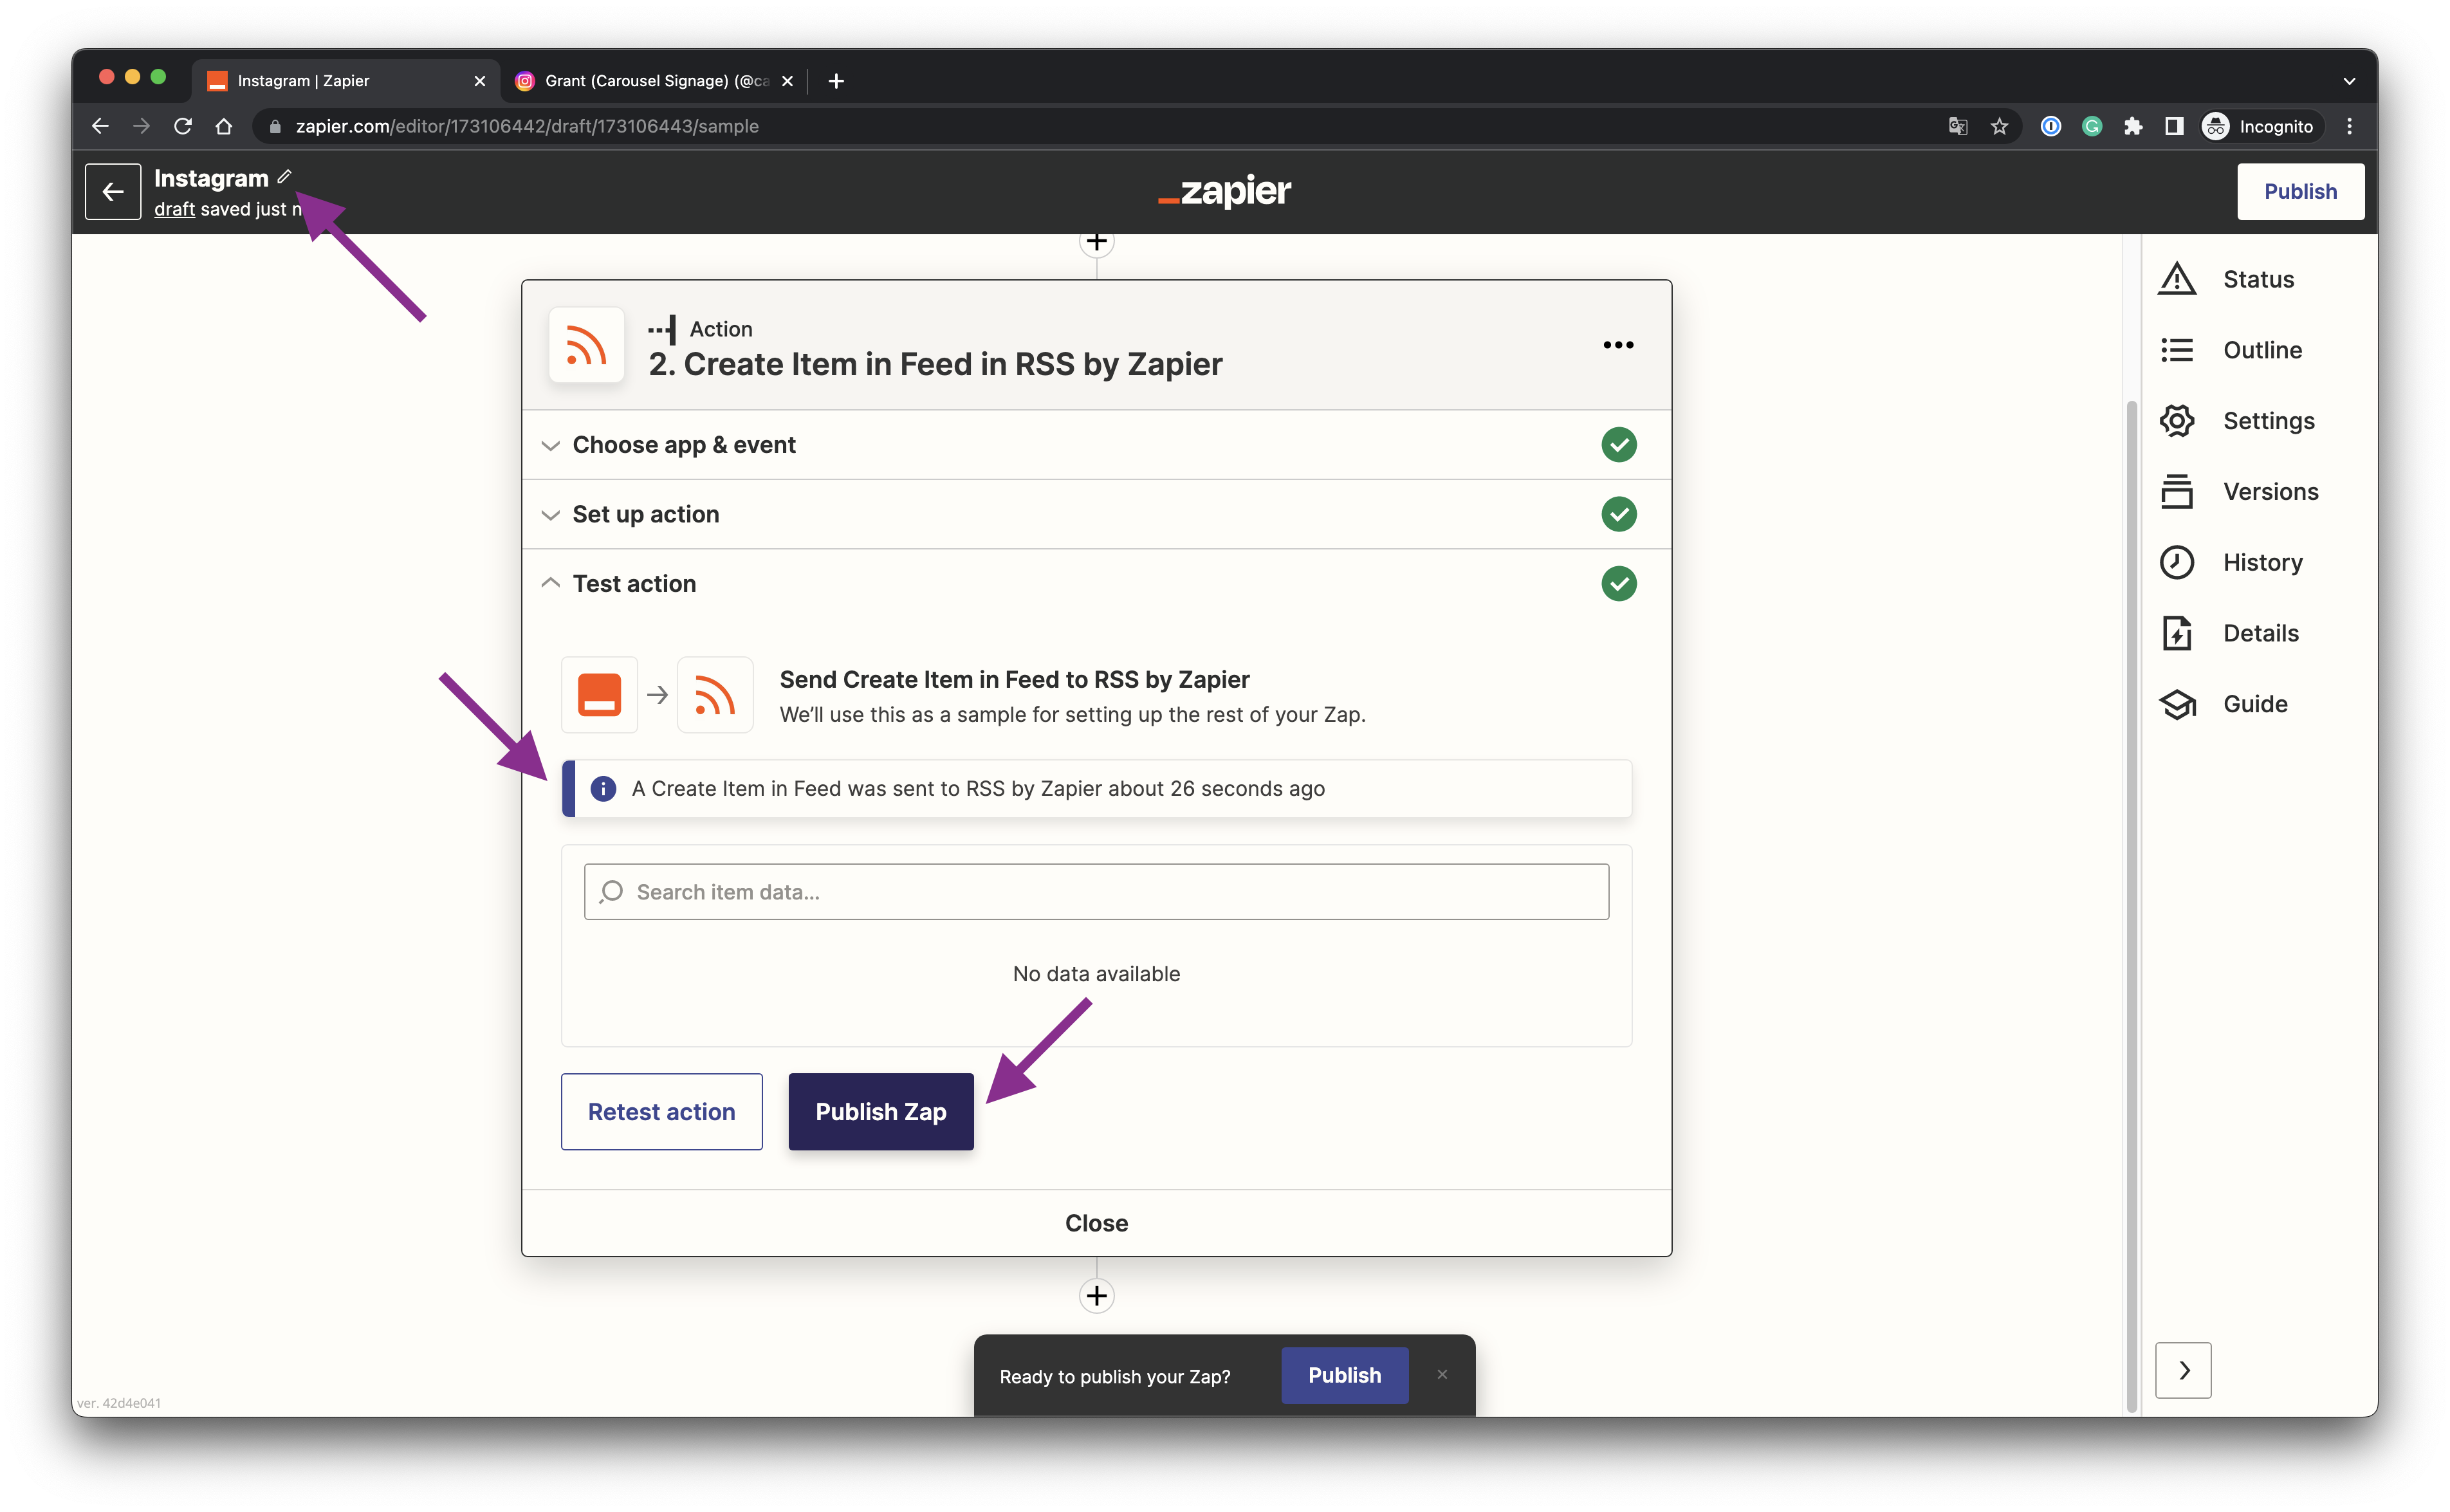2450x1512 pixels.
Task: Click the RSS app icon in step header
Action: click(x=586, y=345)
